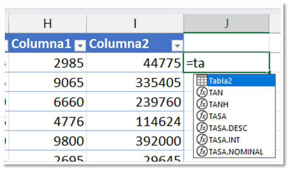The height and width of the screenshot is (170, 289).
Task: Select the cell containing 392000
Action: coord(135,141)
